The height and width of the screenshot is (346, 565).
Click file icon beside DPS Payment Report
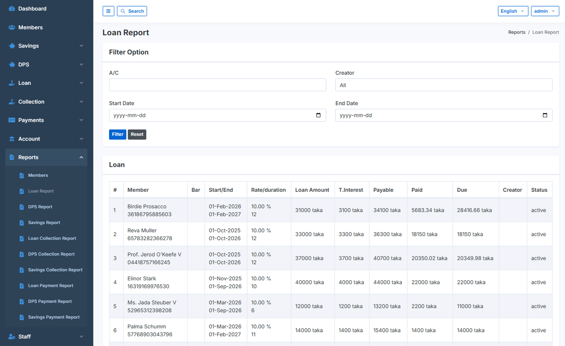click(22, 301)
